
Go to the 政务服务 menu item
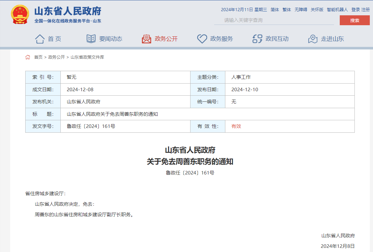click(221, 39)
